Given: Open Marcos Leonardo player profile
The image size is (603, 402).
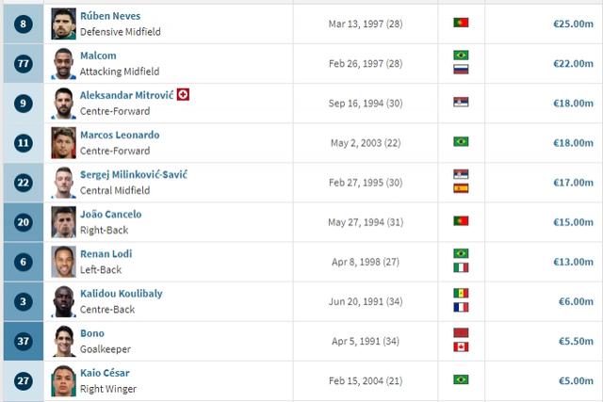Looking at the screenshot, I should 120,135.
